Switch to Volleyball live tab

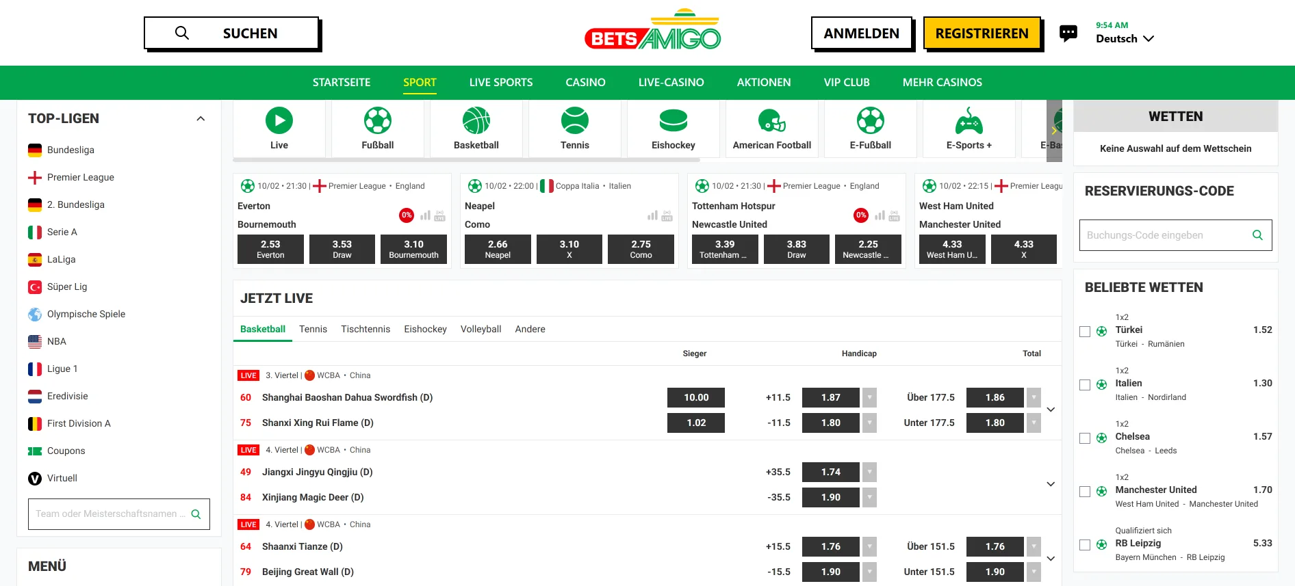tap(480, 329)
